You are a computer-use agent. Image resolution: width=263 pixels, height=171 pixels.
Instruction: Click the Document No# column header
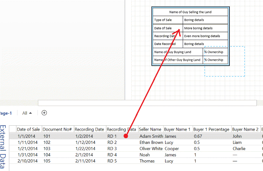pyautogui.click(x=57, y=129)
